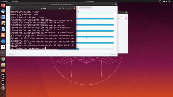Maximize the Terminal window
The image size is (173, 97).
(71, 8)
